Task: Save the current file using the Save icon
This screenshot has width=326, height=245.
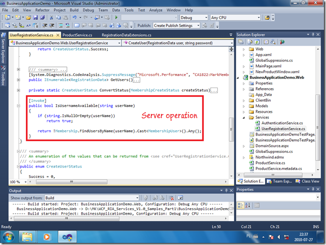Action: point(35,18)
